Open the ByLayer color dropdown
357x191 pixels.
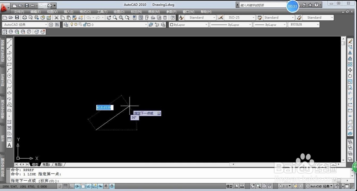[189, 25]
